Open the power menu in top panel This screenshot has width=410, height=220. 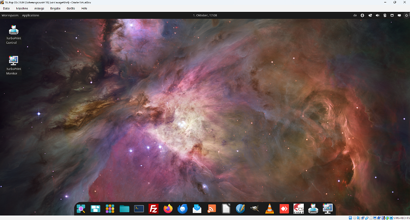pos(406,15)
